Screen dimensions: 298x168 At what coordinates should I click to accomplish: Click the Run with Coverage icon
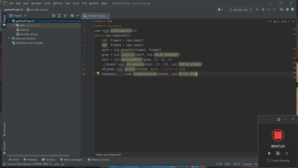[269, 9]
